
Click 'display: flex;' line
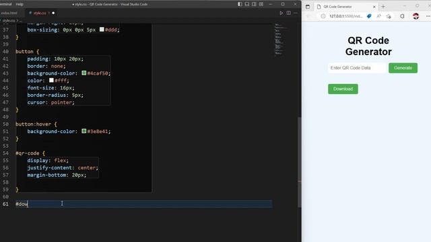tap(48, 160)
